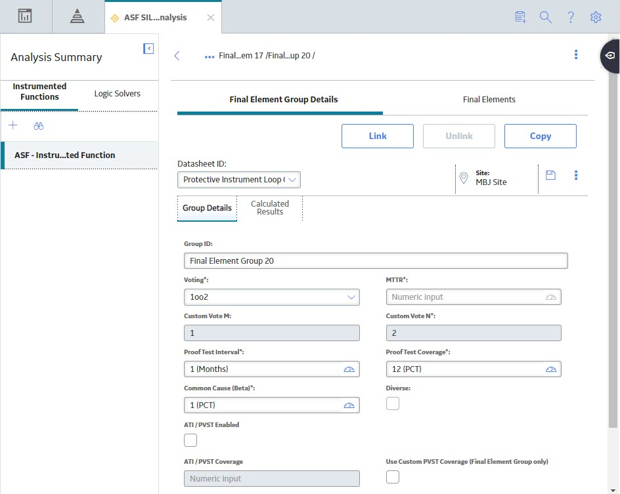Image resolution: width=620 pixels, height=494 pixels.
Task: Click the ATI / PVST Coverage field
Action: 272,479
